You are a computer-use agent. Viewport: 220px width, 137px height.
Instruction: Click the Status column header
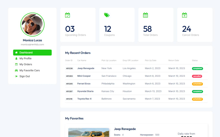click(x=195, y=60)
